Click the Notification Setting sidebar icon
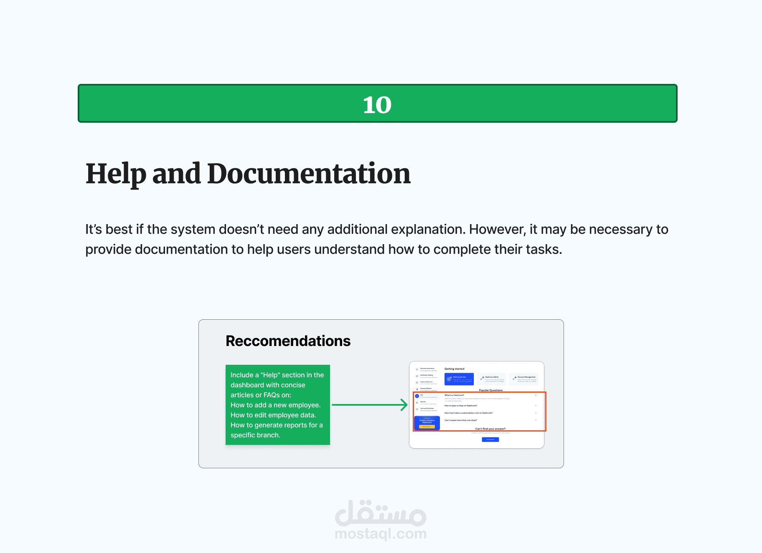 (417, 376)
